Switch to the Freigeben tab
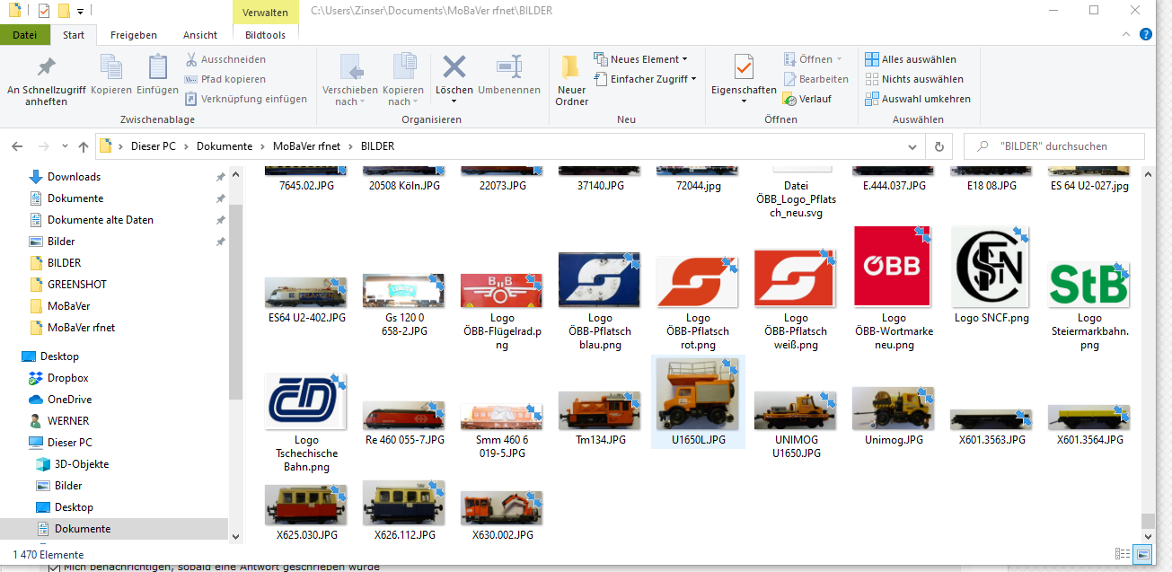1172x572 pixels. (x=134, y=35)
